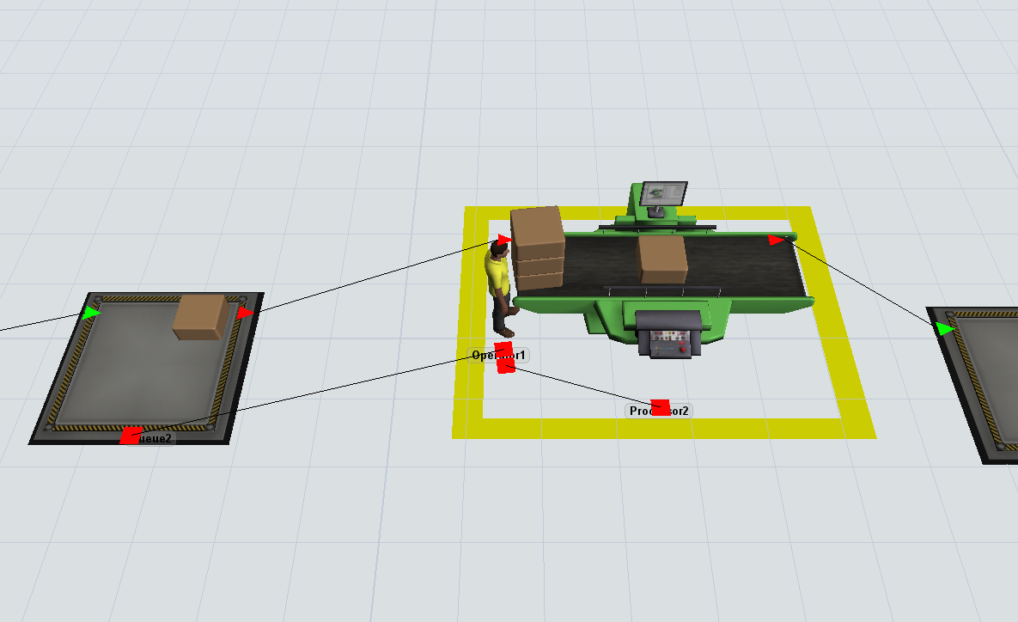Select the box on the processor conveyor belt
This screenshot has width=1018, height=622.
tap(662, 259)
